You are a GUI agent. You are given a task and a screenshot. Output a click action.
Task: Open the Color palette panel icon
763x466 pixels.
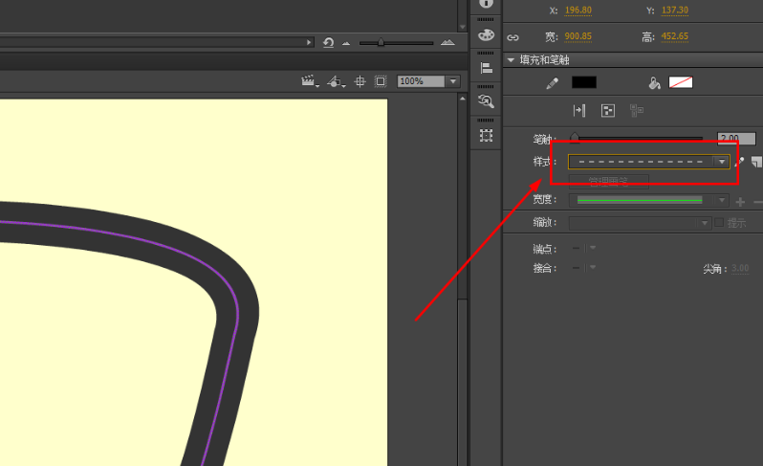[486, 34]
